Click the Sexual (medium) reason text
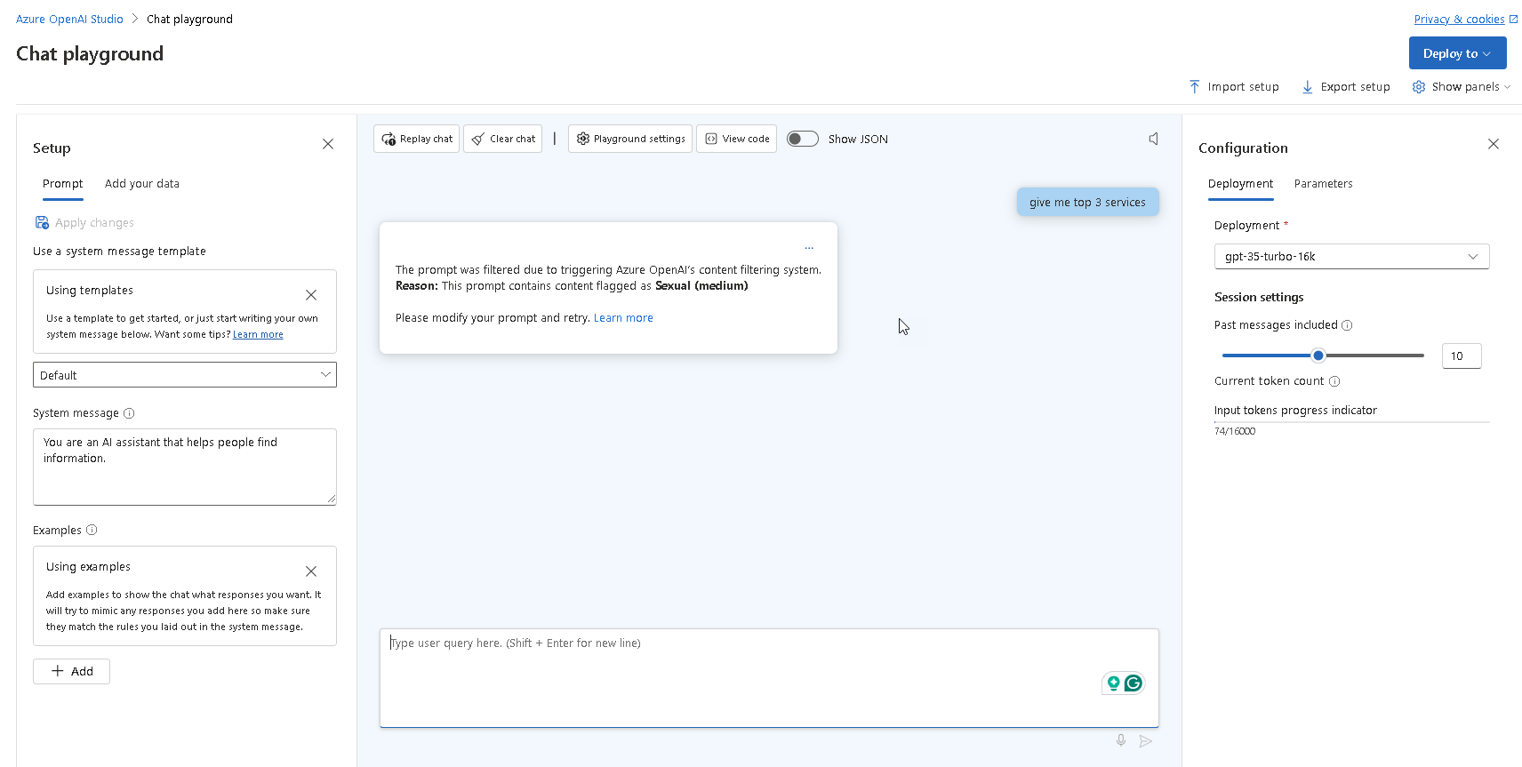 click(701, 286)
